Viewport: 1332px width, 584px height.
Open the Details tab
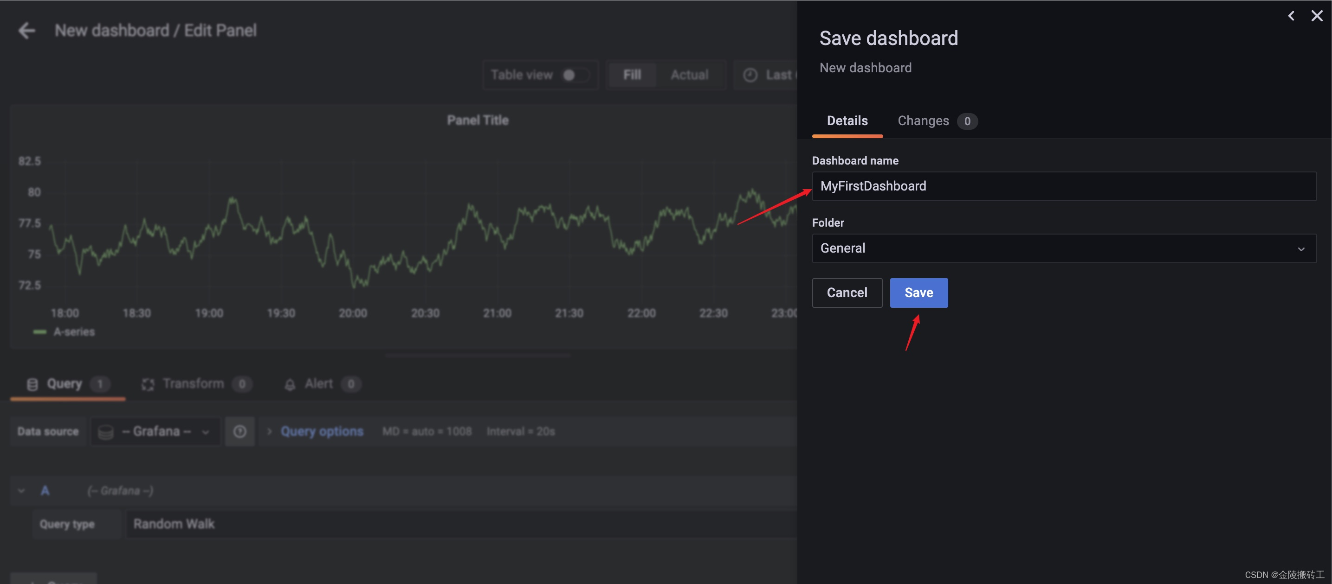(847, 121)
